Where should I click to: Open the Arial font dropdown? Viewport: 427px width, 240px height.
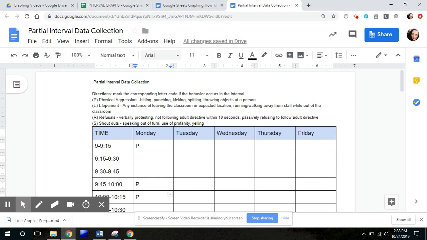click(162, 55)
